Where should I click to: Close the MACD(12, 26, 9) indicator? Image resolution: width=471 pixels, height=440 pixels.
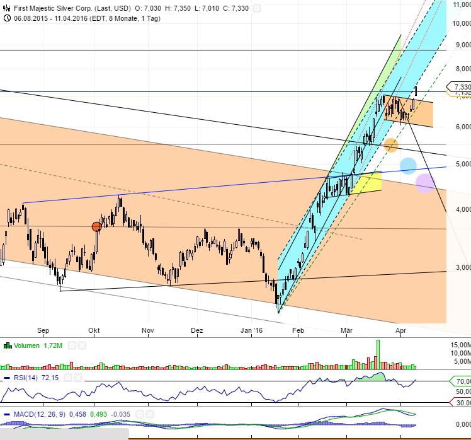(x=149, y=414)
